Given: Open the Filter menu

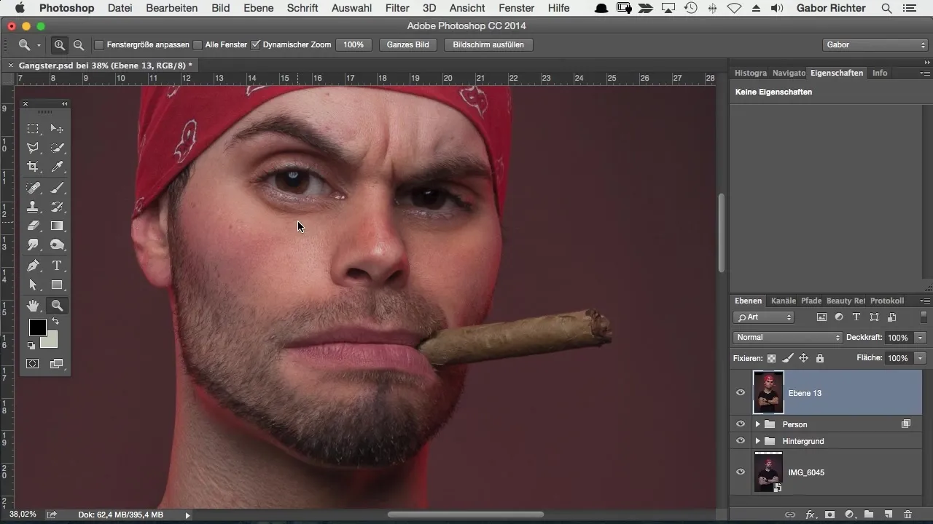Looking at the screenshot, I should pyautogui.click(x=397, y=8).
